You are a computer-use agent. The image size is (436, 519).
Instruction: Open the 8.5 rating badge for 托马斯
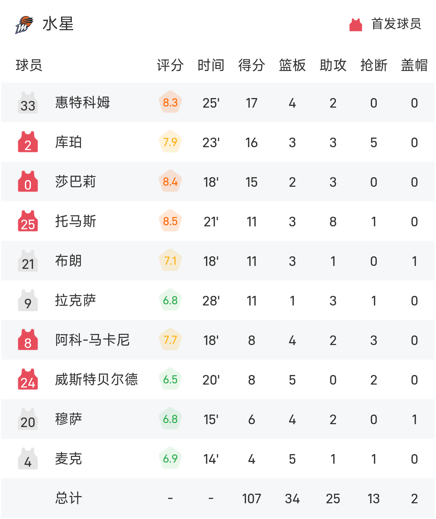tap(170, 221)
